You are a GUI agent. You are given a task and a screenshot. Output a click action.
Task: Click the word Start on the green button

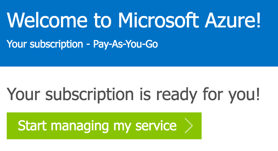click(x=32, y=126)
